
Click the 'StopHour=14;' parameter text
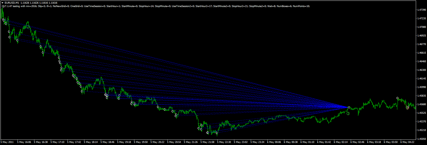coord(146,6)
